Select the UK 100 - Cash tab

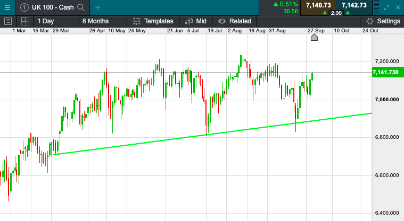pos(53,7)
